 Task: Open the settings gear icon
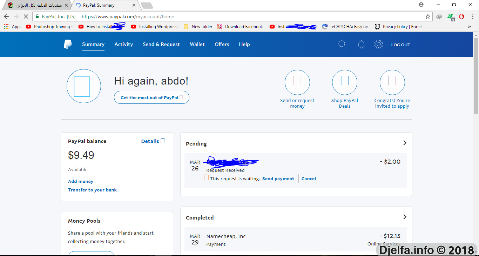pyautogui.click(x=378, y=45)
